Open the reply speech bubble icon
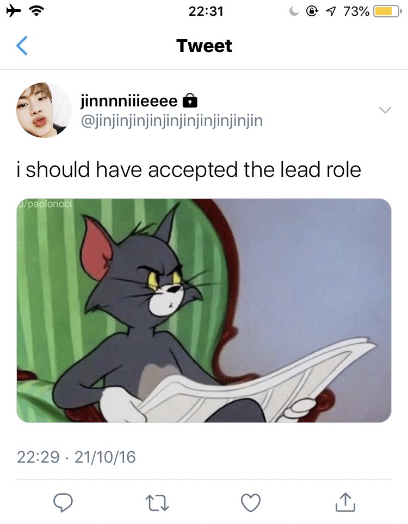The height and width of the screenshot is (524, 408). (x=63, y=502)
